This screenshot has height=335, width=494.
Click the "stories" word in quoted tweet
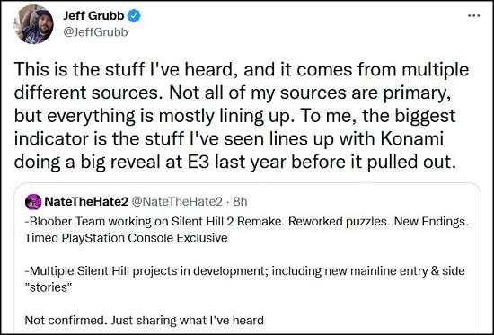coord(49,287)
